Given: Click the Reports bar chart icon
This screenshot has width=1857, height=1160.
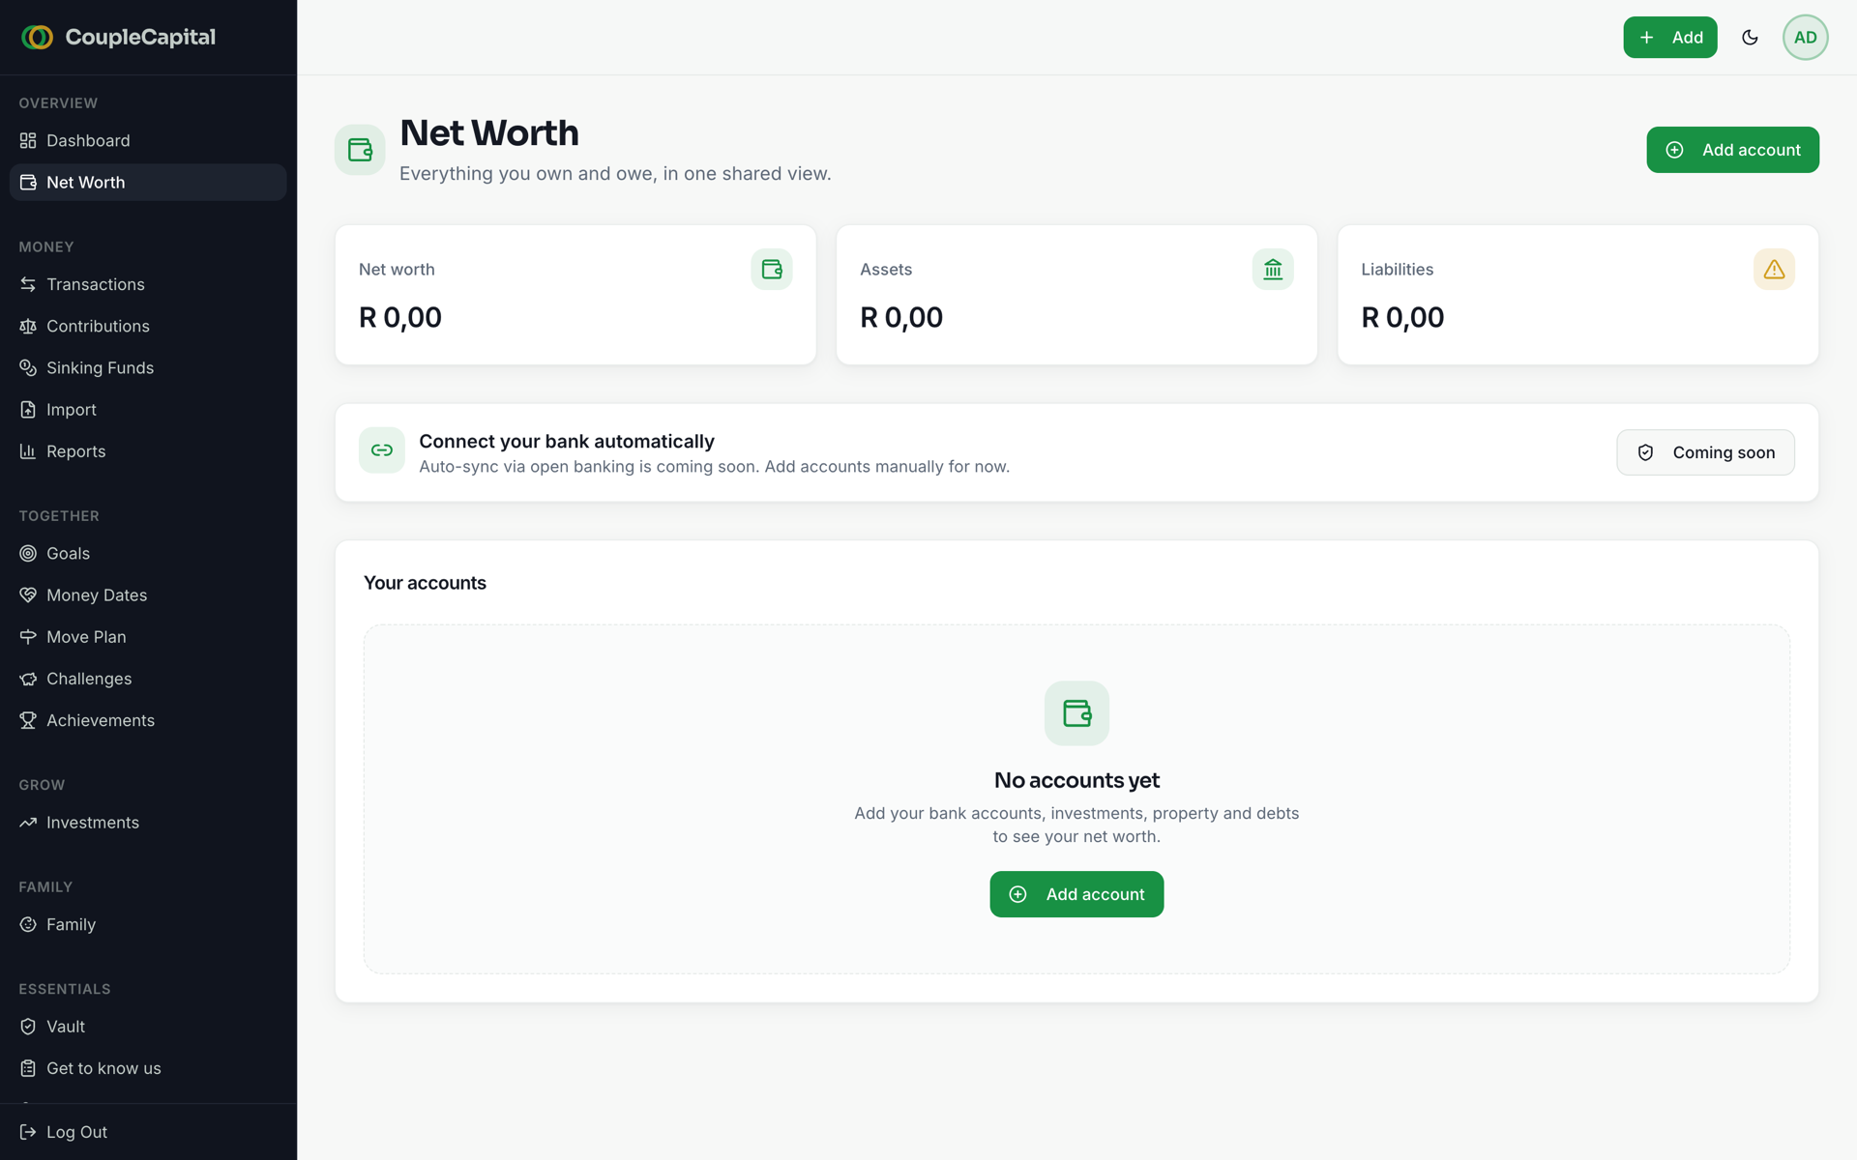Looking at the screenshot, I should (x=28, y=451).
